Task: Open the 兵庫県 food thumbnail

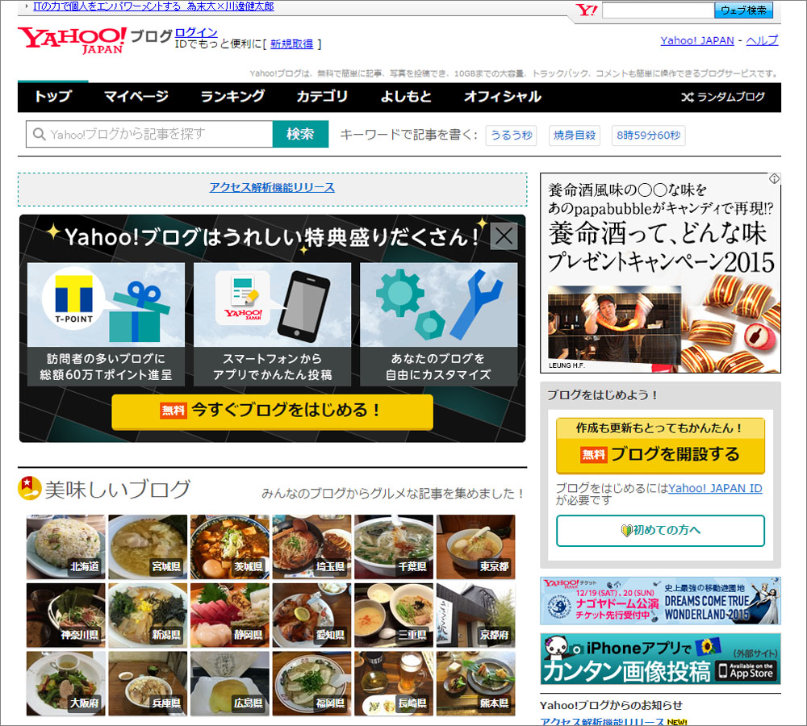Action: (148, 684)
